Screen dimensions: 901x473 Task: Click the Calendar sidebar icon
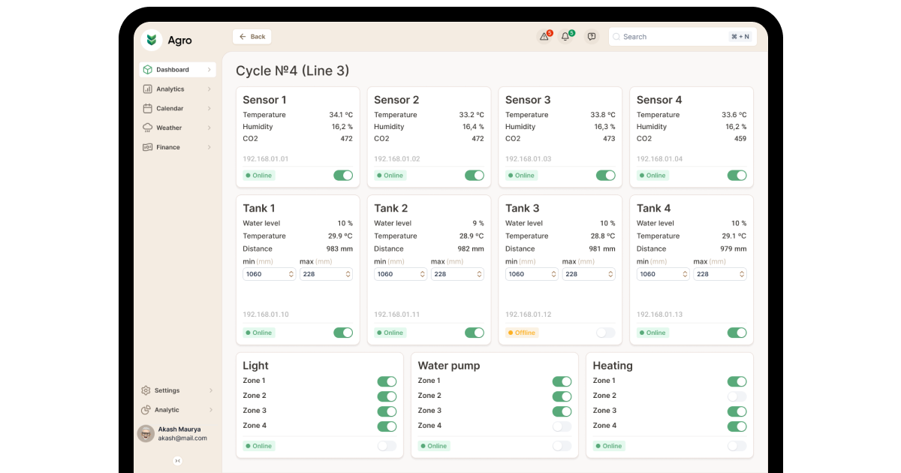coord(147,108)
